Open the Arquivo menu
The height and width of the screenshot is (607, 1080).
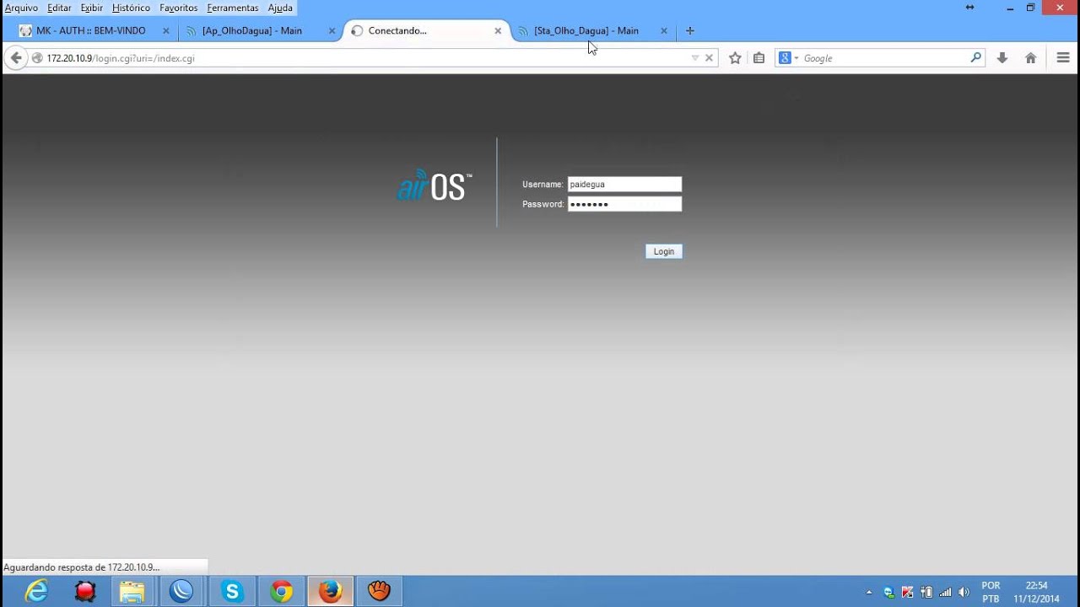click(21, 8)
